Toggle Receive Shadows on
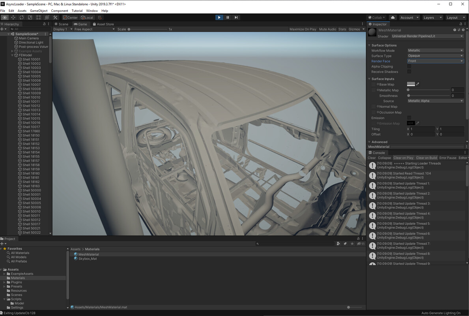This screenshot has height=316, width=469. click(x=409, y=72)
